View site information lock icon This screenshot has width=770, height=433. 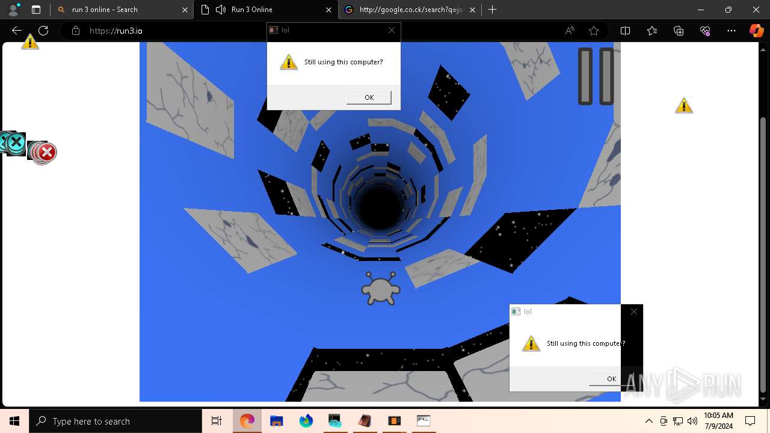(76, 31)
